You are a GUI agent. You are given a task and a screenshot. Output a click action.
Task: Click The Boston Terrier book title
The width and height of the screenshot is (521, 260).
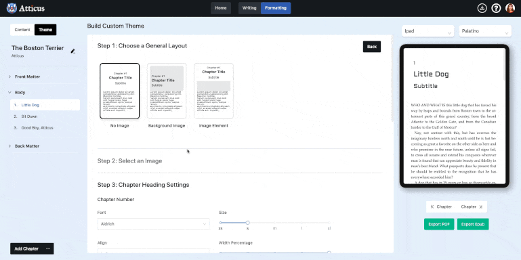pyautogui.click(x=37, y=48)
